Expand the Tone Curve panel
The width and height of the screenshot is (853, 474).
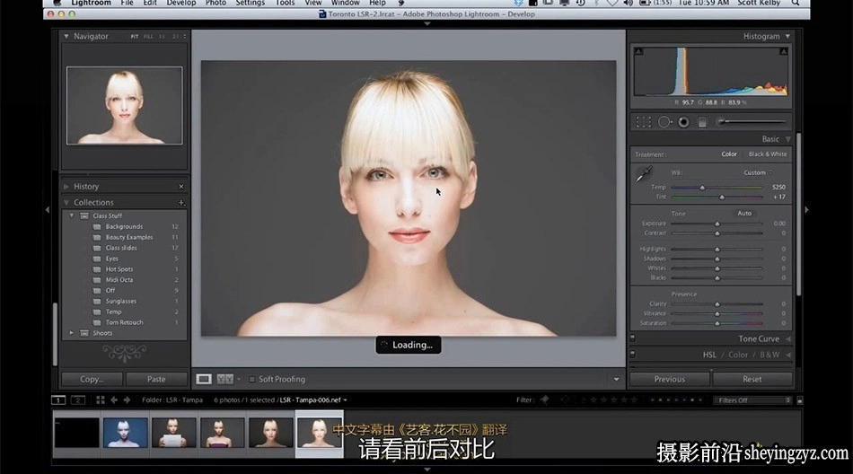[x=788, y=339]
